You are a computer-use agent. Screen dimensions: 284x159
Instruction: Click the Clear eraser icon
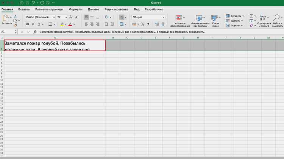(251, 25)
